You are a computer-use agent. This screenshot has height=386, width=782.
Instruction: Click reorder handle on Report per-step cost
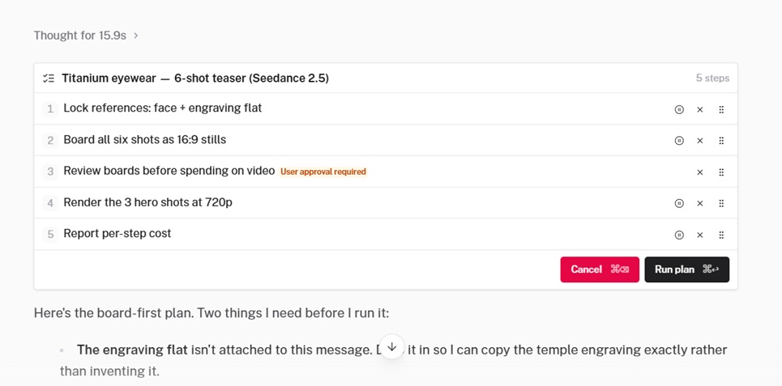(x=721, y=235)
